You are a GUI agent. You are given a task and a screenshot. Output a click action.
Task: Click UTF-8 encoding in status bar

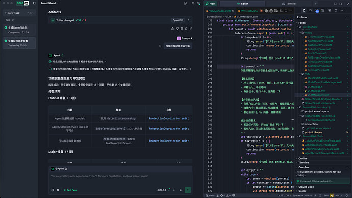(309, 196)
